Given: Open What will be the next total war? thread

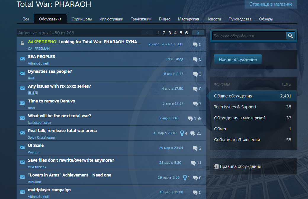Looking at the screenshot, I should coord(60,116).
